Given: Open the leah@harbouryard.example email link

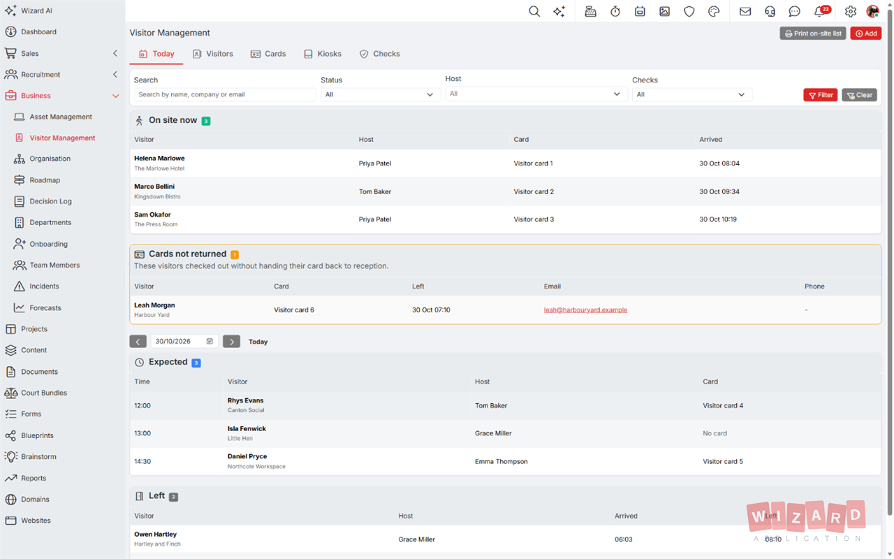Looking at the screenshot, I should [x=585, y=310].
